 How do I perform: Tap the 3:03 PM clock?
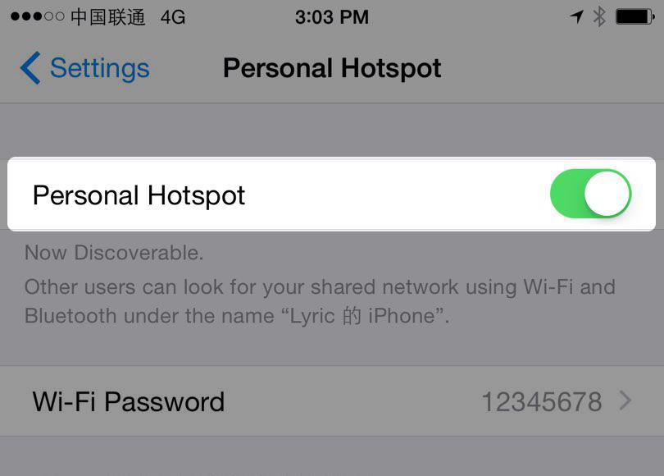(x=332, y=17)
